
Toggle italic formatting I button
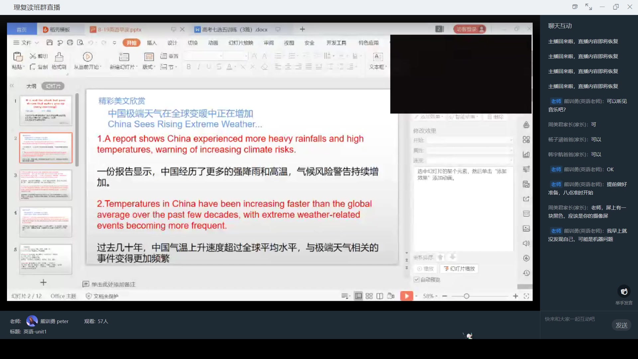199,67
